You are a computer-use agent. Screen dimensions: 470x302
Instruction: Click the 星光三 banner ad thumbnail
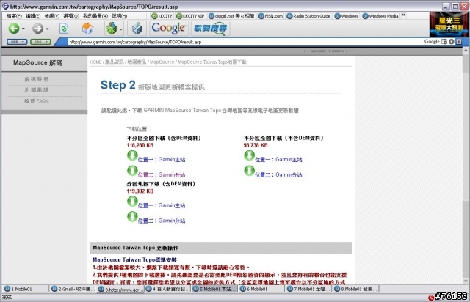point(448,24)
